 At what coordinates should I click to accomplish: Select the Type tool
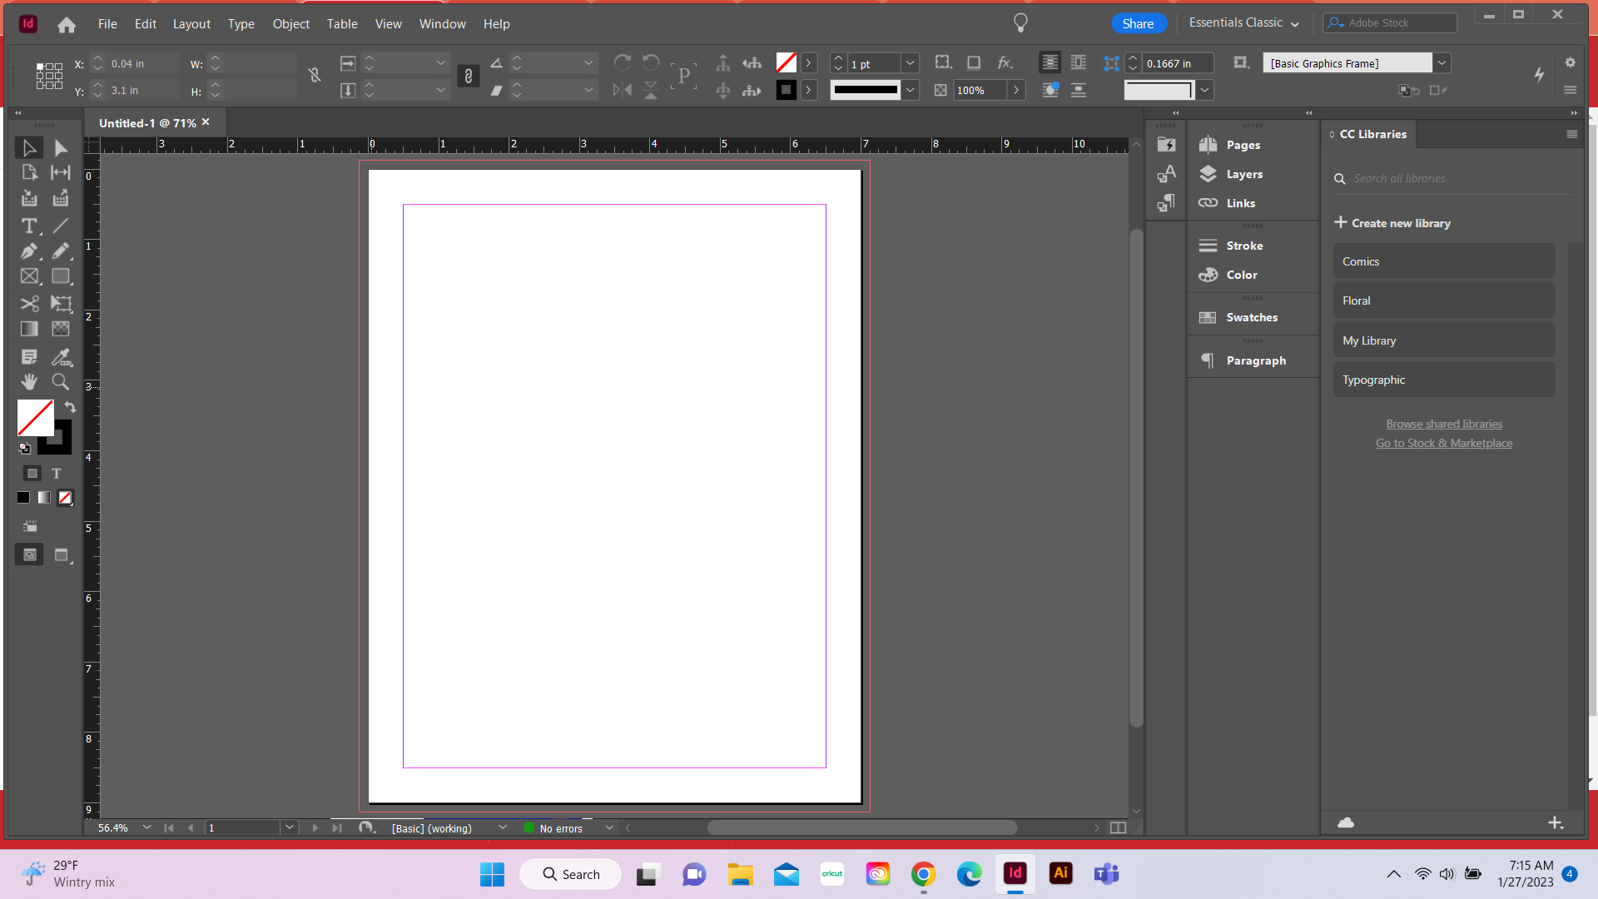[29, 226]
